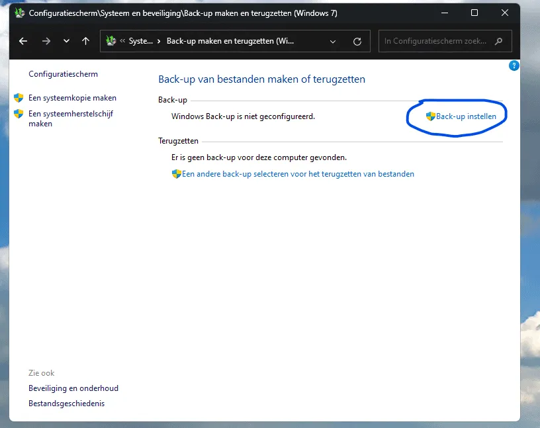Select 'Een andere back-up selecteren' link
This screenshot has height=428, width=540.
point(298,174)
